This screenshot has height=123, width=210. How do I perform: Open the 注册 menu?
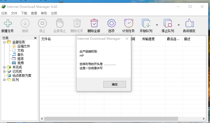54,13
